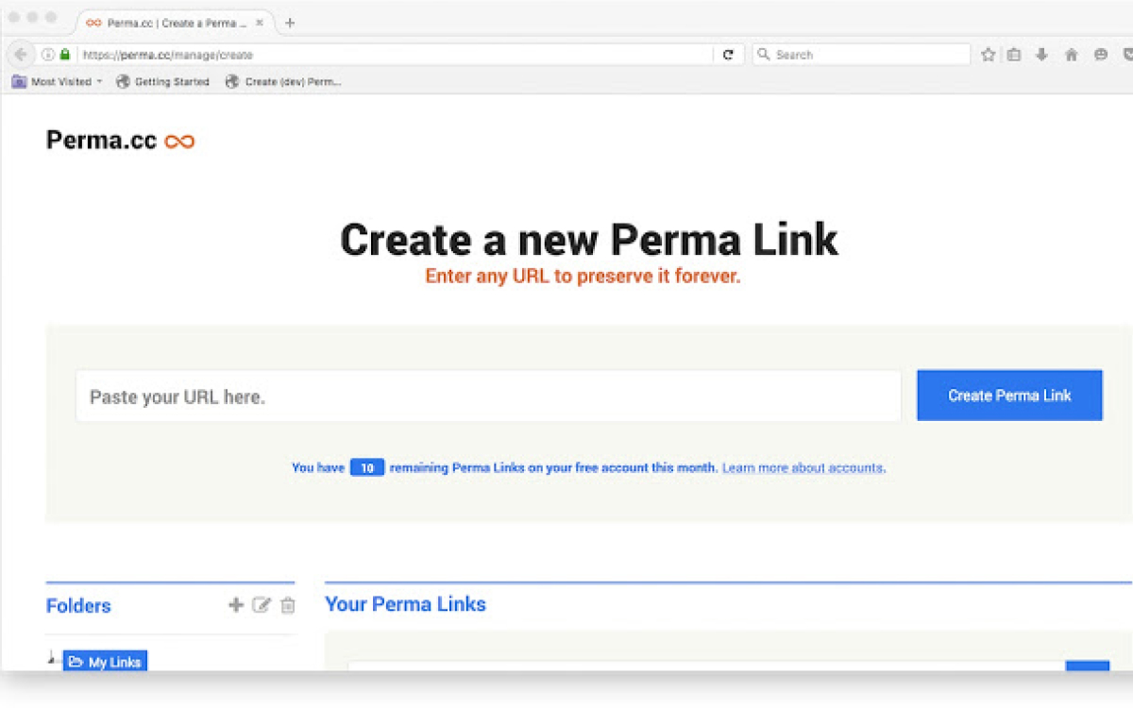Open the Learn more about accounts link
The image size is (1133, 708).
click(803, 468)
